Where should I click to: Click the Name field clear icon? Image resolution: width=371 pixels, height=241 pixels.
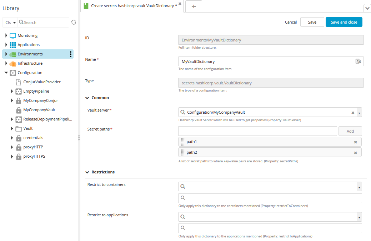[358, 62]
